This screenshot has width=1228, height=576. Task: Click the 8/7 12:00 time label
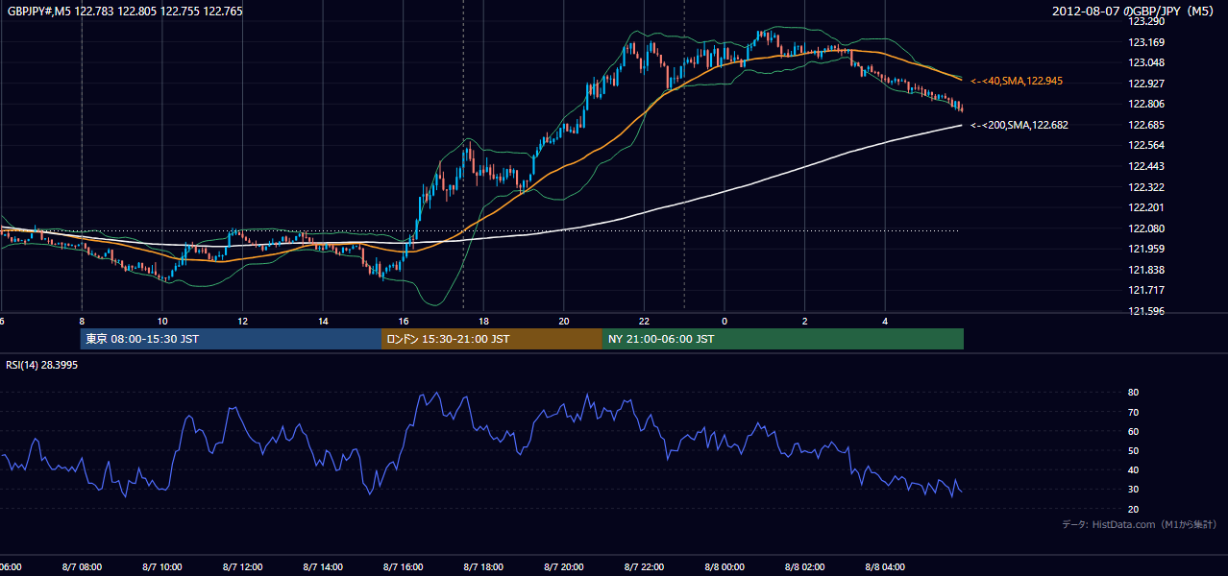[x=242, y=567]
